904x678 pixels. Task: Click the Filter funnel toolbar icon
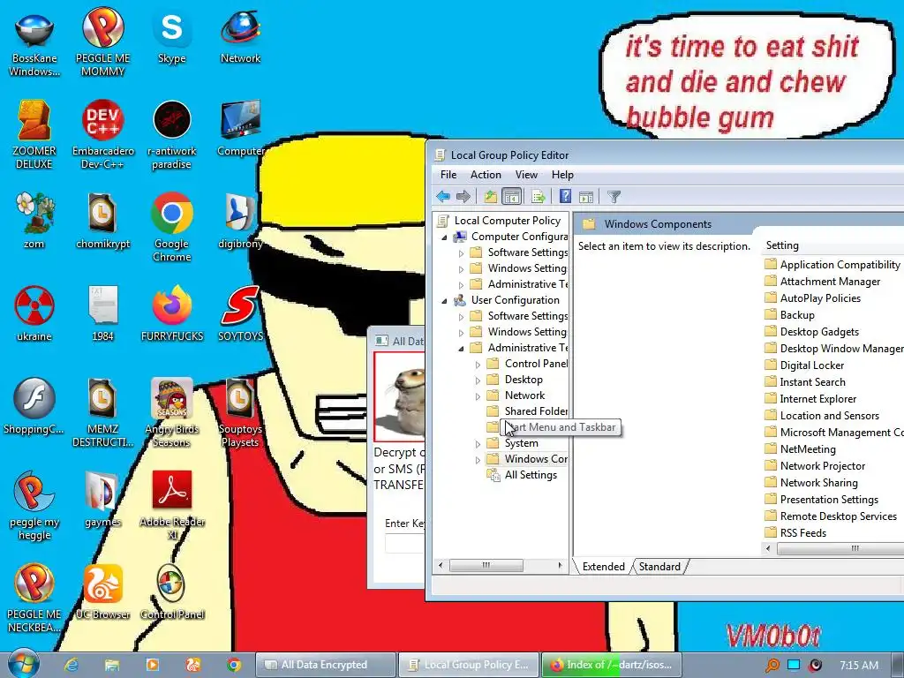(x=614, y=197)
